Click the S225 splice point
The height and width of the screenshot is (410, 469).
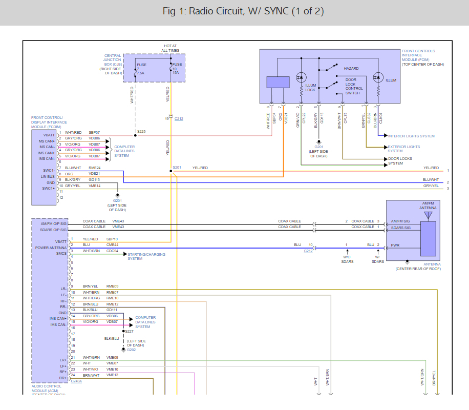click(135, 136)
